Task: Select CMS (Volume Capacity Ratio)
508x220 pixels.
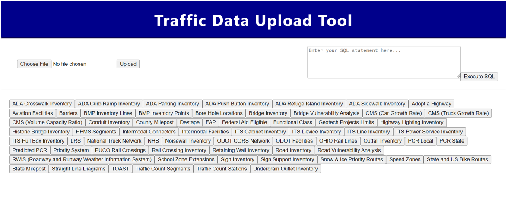Action: pyautogui.click(x=48, y=122)
